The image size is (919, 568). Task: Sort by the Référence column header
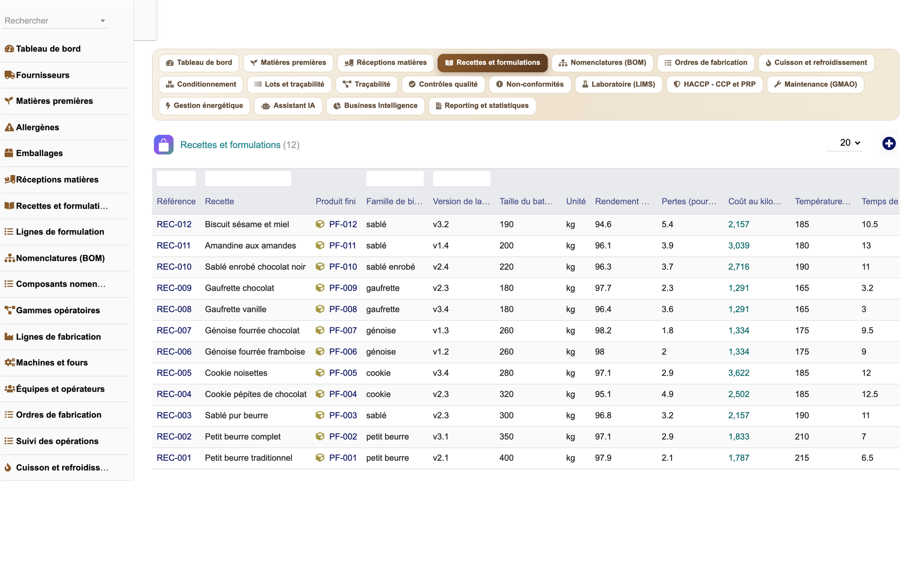coord(176,201)
